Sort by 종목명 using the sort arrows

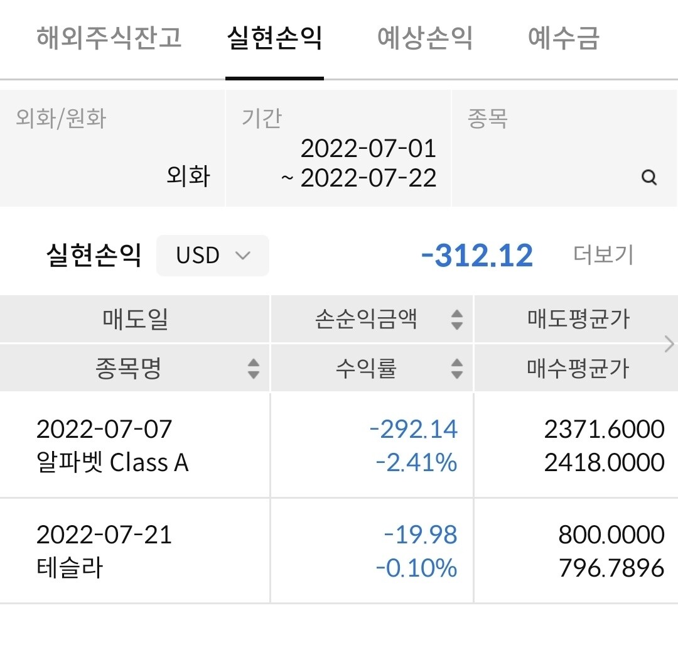(x=254, y=369)
